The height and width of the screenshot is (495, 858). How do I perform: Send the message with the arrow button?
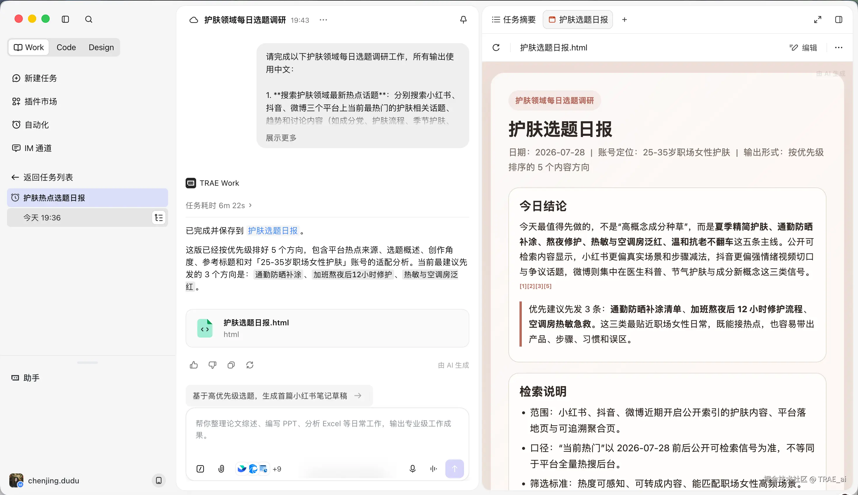coord(454,469)
